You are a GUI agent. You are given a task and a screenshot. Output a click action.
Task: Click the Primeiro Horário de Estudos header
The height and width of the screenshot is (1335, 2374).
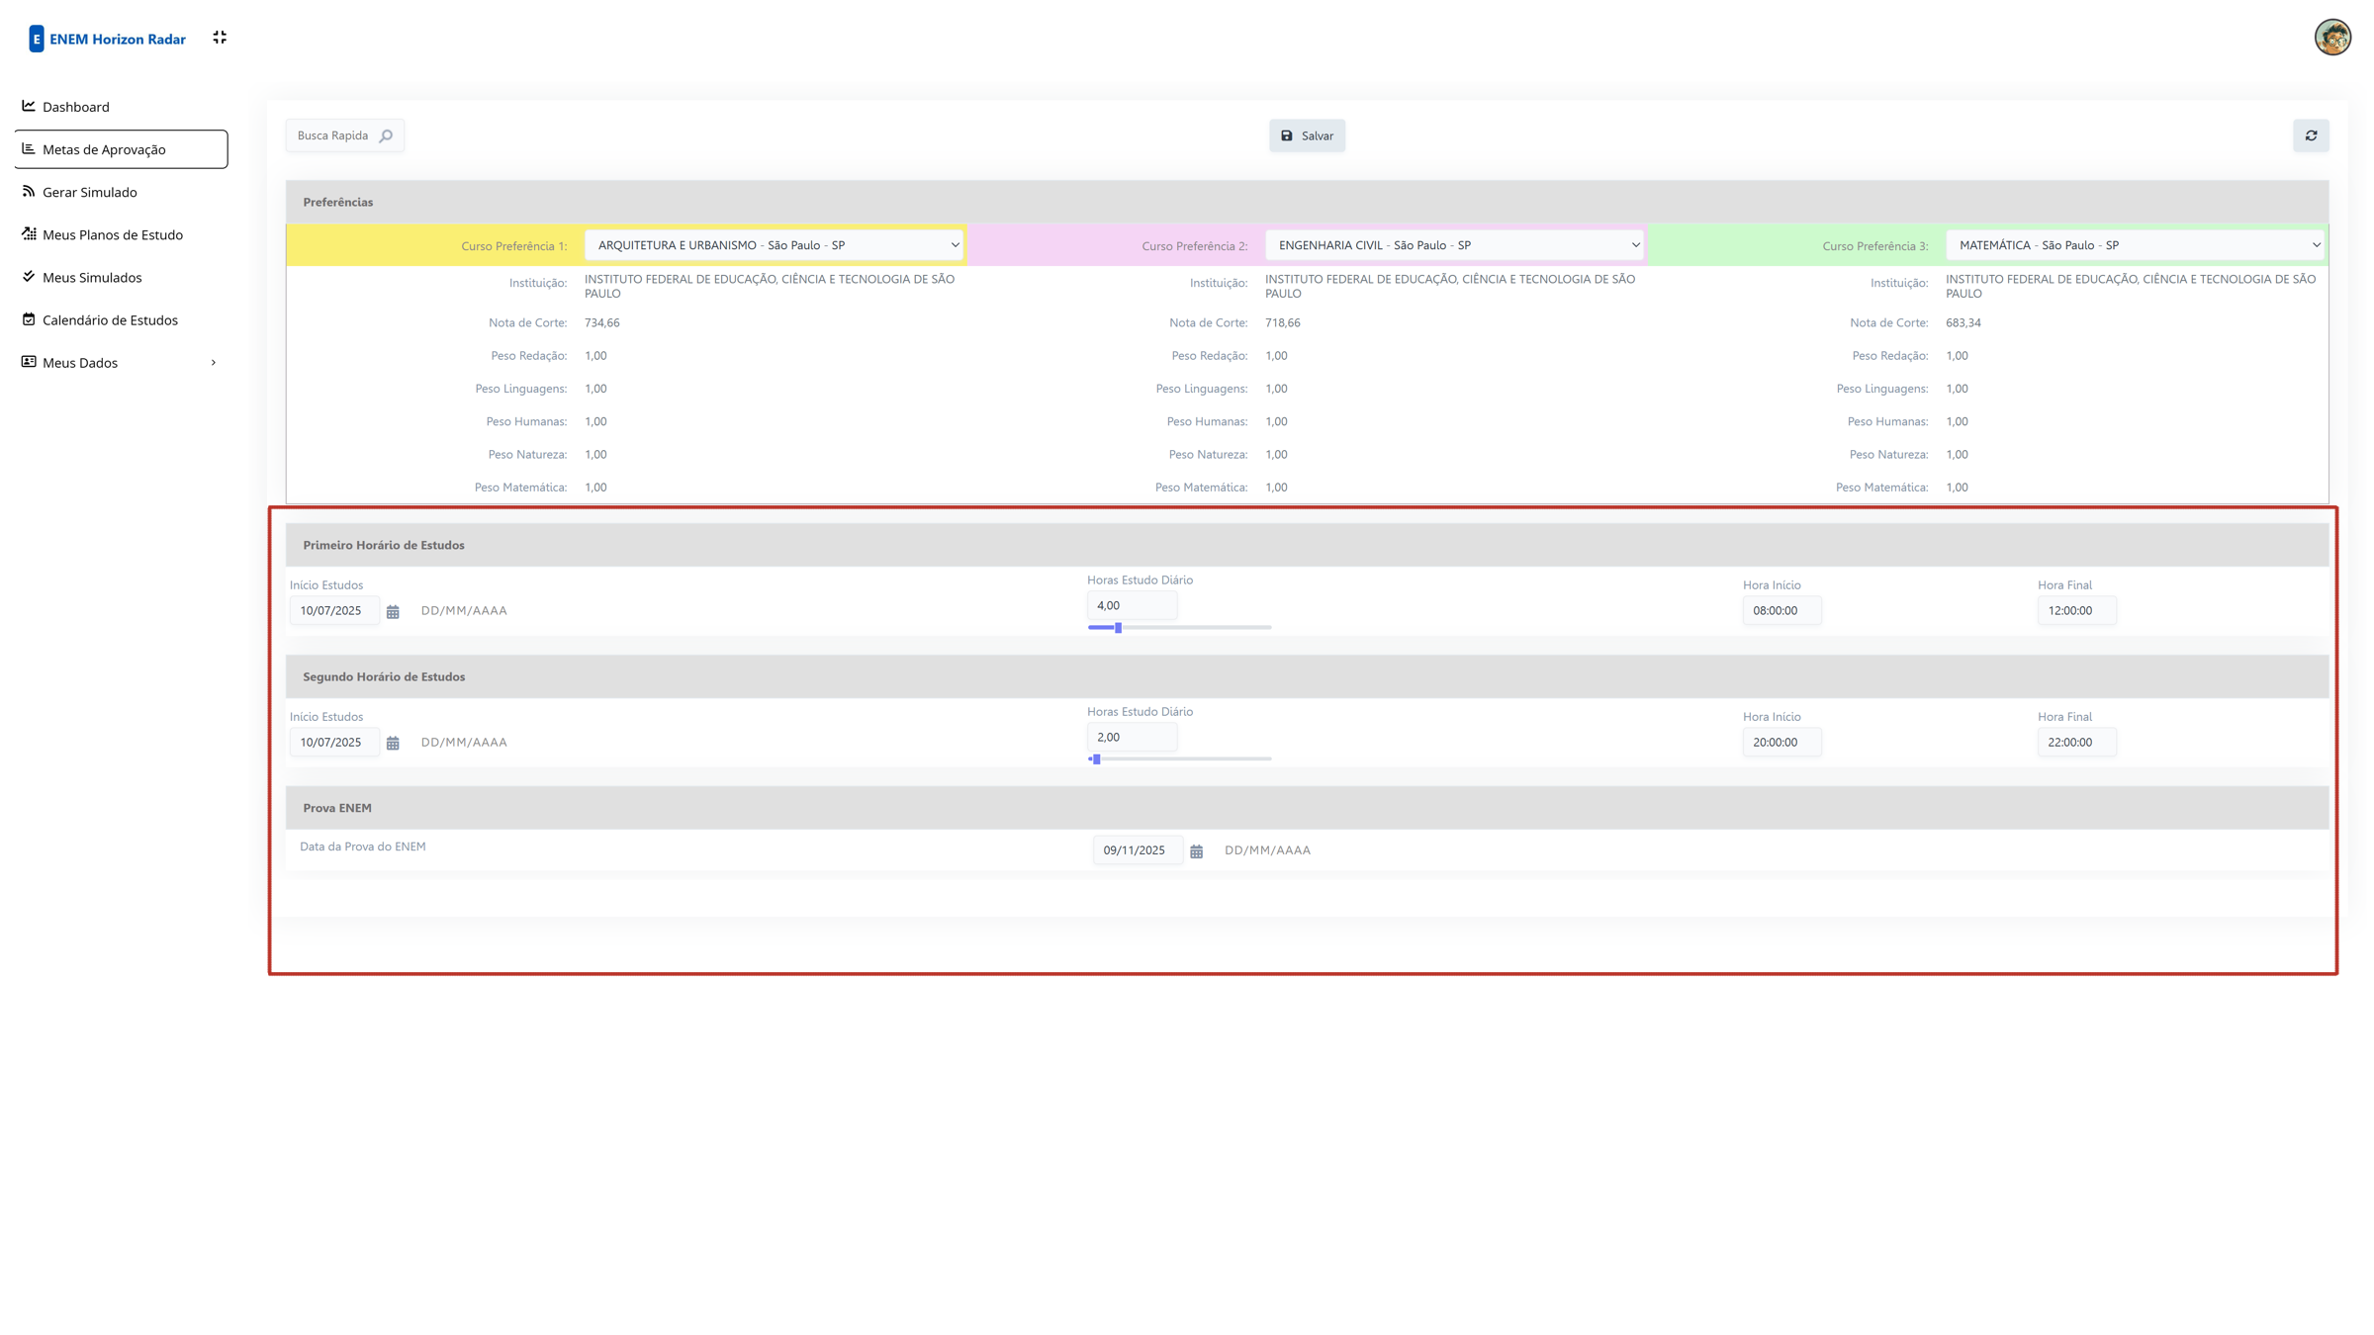1307,545
